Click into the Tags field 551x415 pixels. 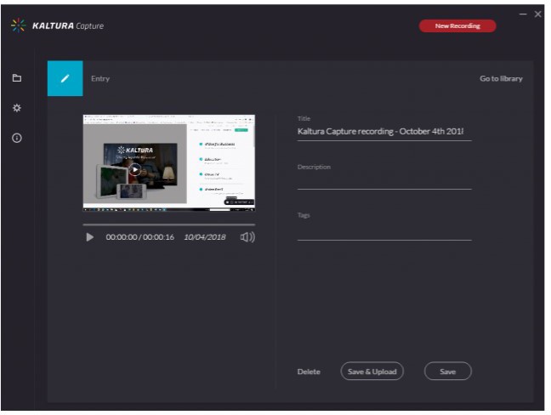pyautogui.click(x=383, y=230)
